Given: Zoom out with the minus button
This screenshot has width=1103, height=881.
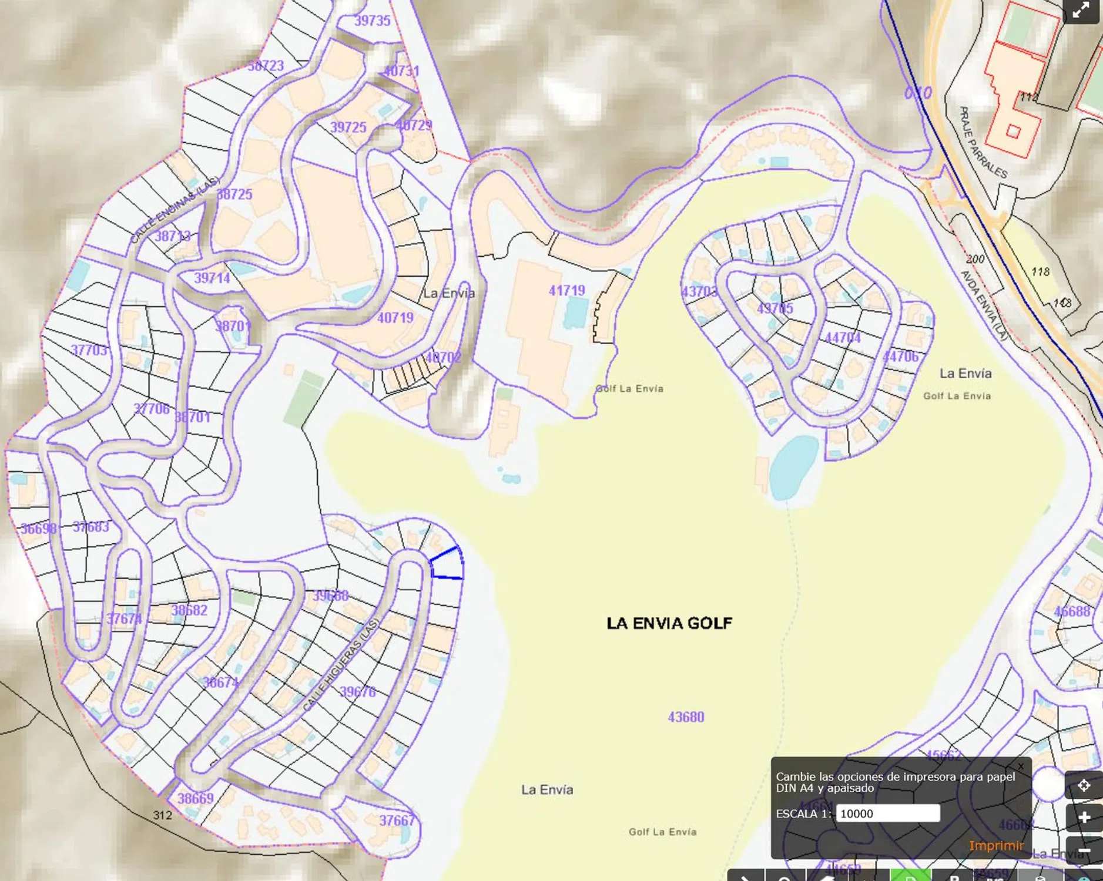Looking at the screenshot, I should [x=1084, y=850].
